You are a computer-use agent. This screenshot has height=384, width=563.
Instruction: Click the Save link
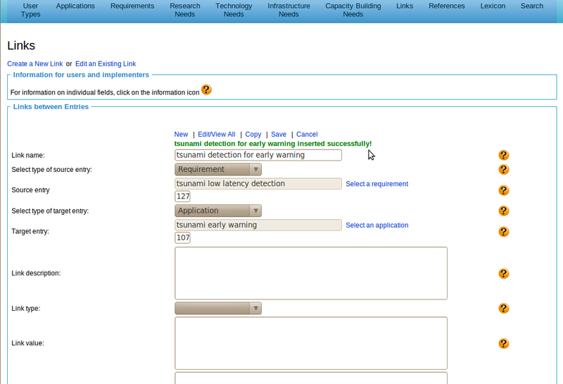coord(279,135)
